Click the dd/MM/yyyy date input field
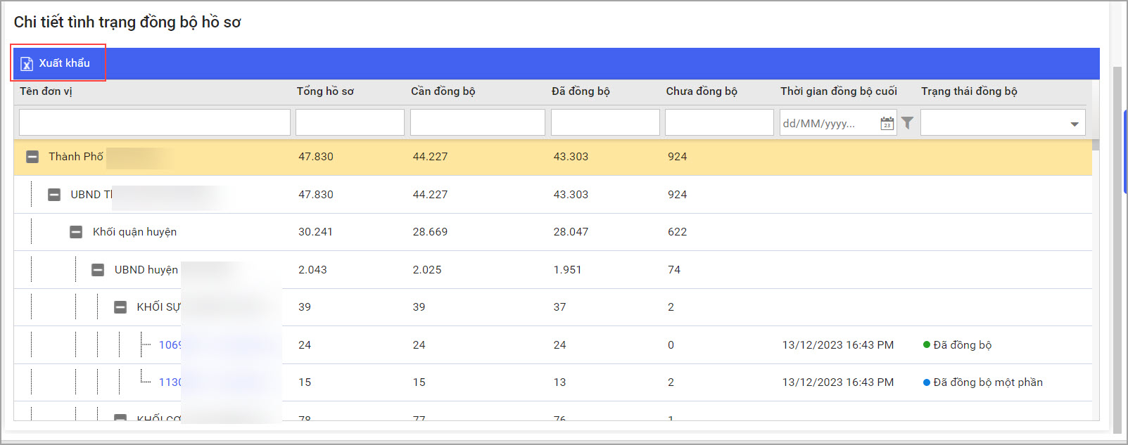 tap(829, 123)
